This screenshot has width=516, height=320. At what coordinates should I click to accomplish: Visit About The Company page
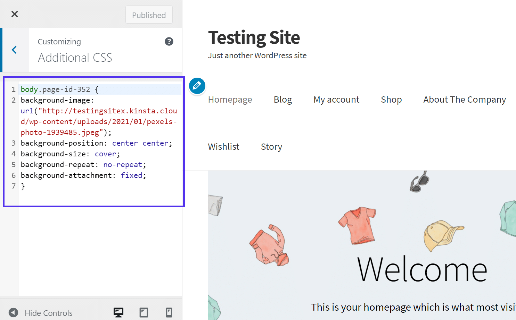click(464, 100)
